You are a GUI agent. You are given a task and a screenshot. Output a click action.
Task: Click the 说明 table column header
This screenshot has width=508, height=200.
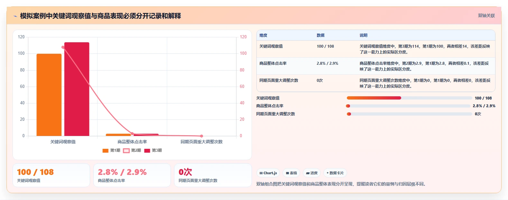coord(363,35)
